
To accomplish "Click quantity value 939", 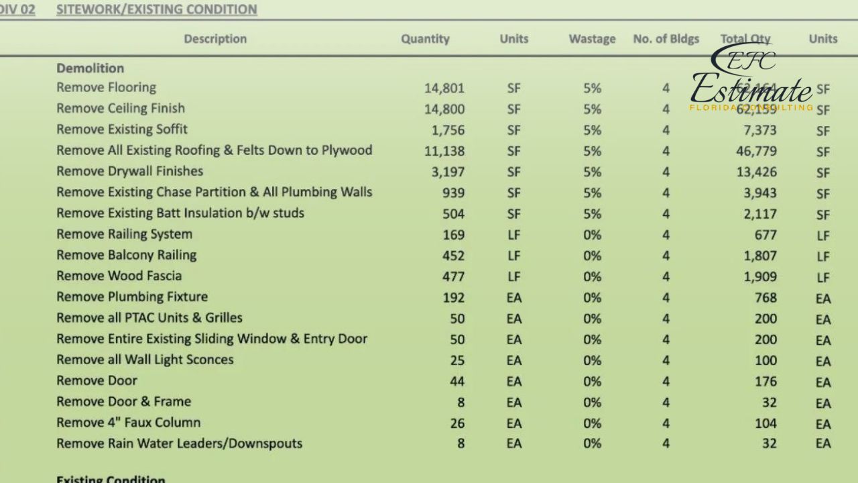I will (x=453, y=193).
